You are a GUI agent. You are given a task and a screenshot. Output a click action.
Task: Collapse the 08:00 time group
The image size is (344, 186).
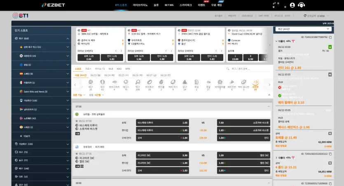click(269, 183)
